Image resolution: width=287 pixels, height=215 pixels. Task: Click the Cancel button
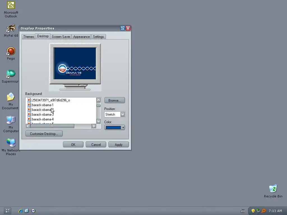point(96,145)
